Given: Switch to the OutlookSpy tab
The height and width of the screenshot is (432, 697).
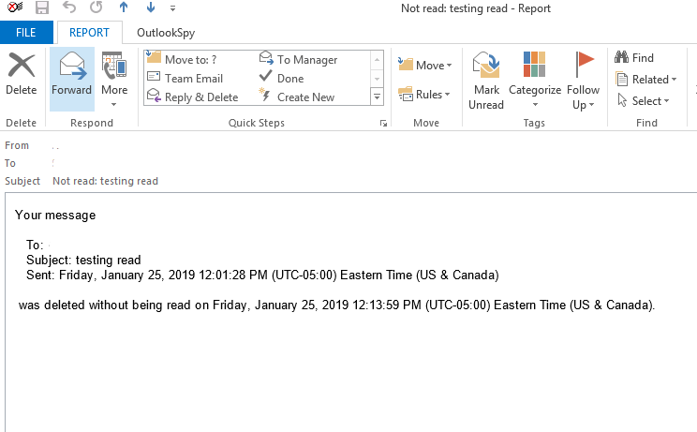Looking at the screenshot, I should [166, 33].
